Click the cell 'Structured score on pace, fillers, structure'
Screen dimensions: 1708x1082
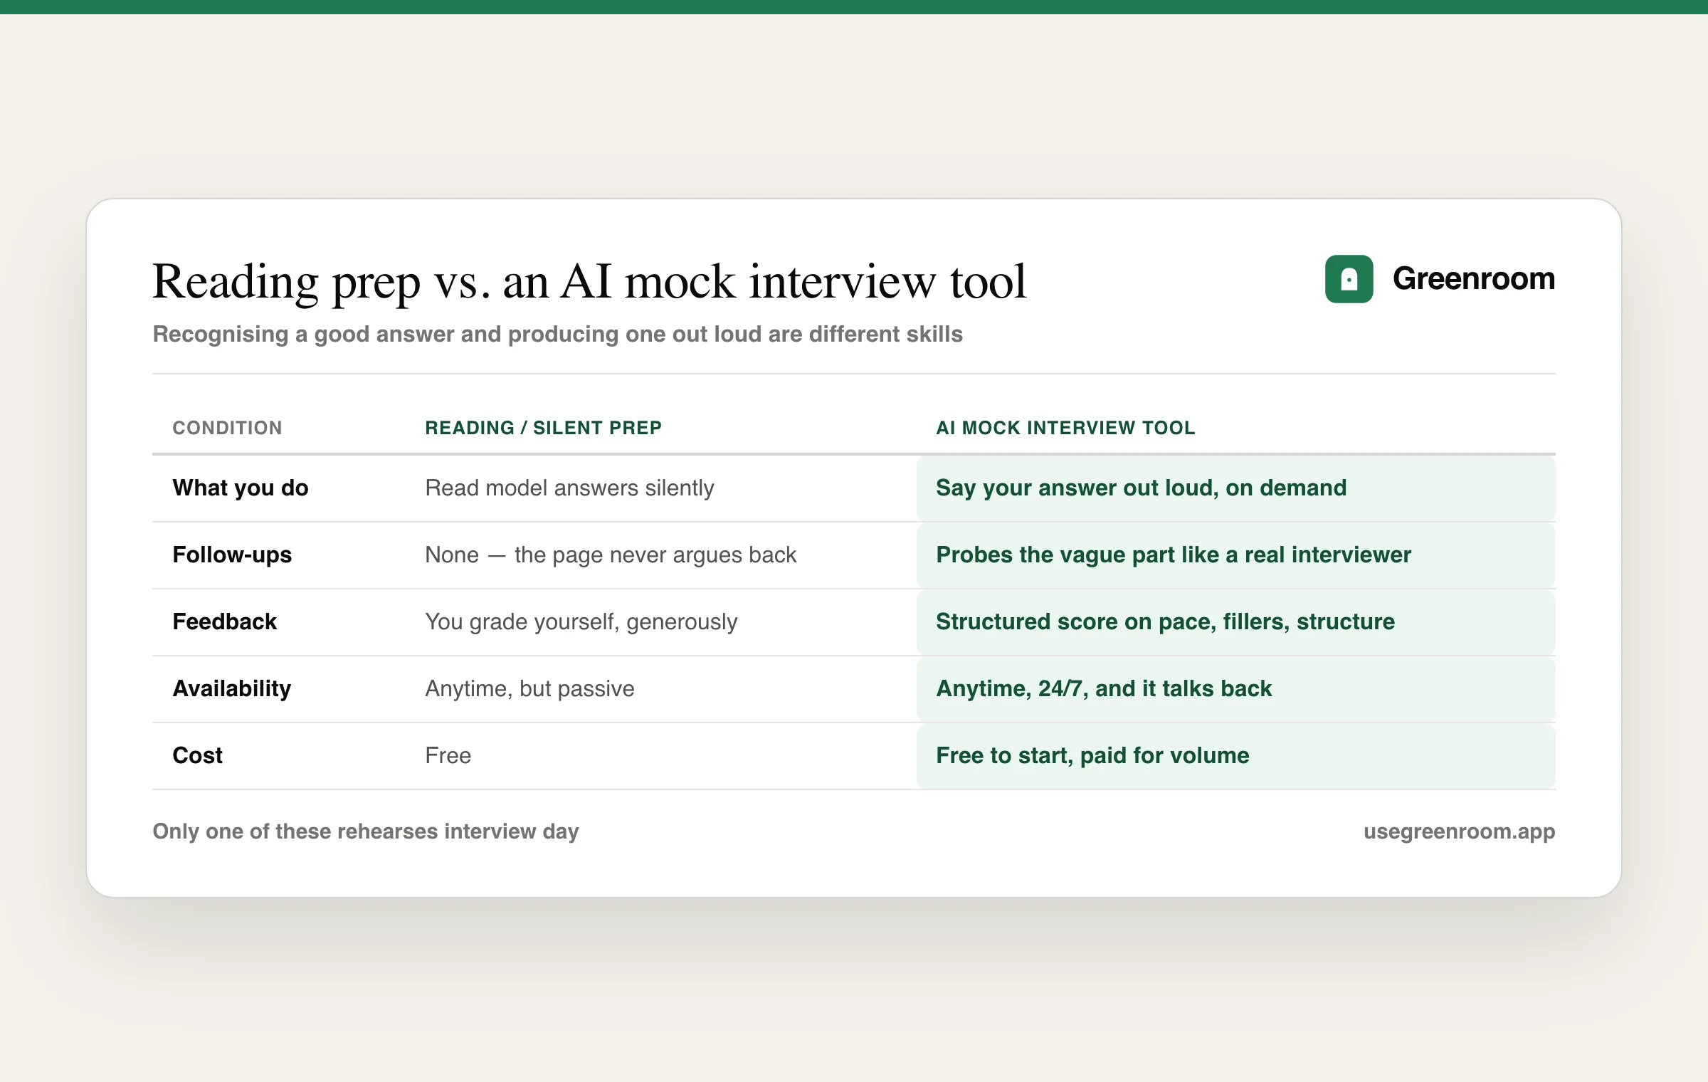(x=1235, y=622)
